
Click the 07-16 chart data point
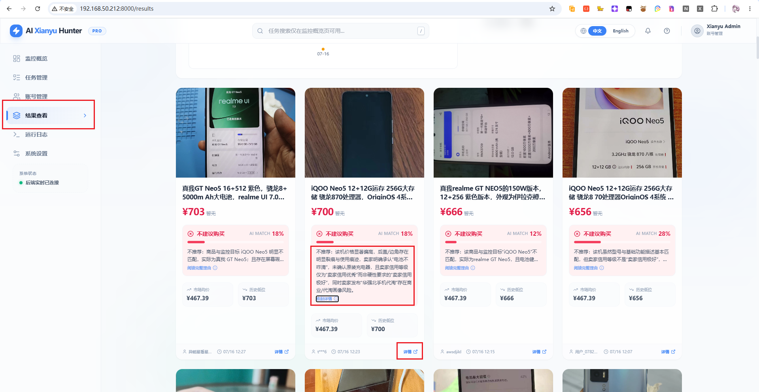coord(323,49)
